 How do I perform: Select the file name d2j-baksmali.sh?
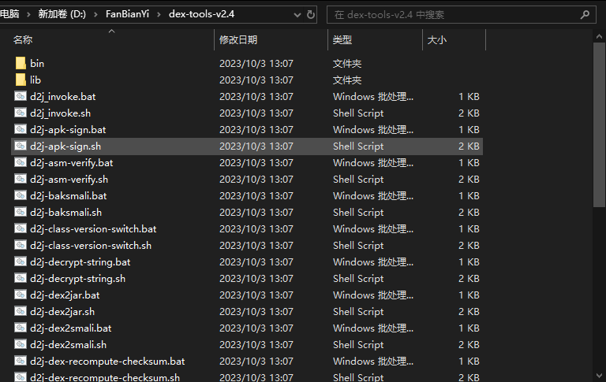click(x=65, y=213)
